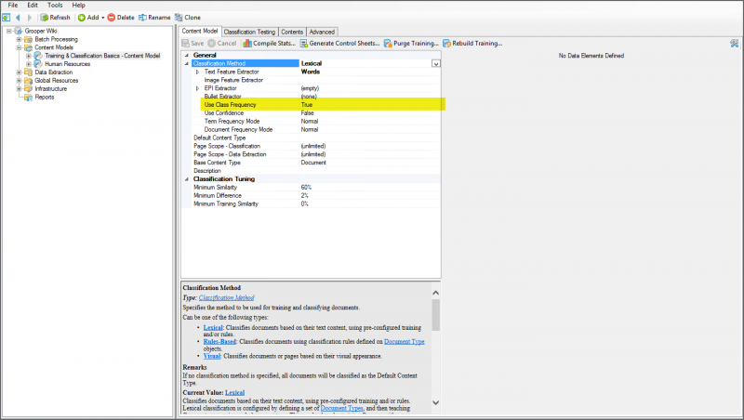
Task: Collapse the Classification Tuning section
Action: point(185,178)
